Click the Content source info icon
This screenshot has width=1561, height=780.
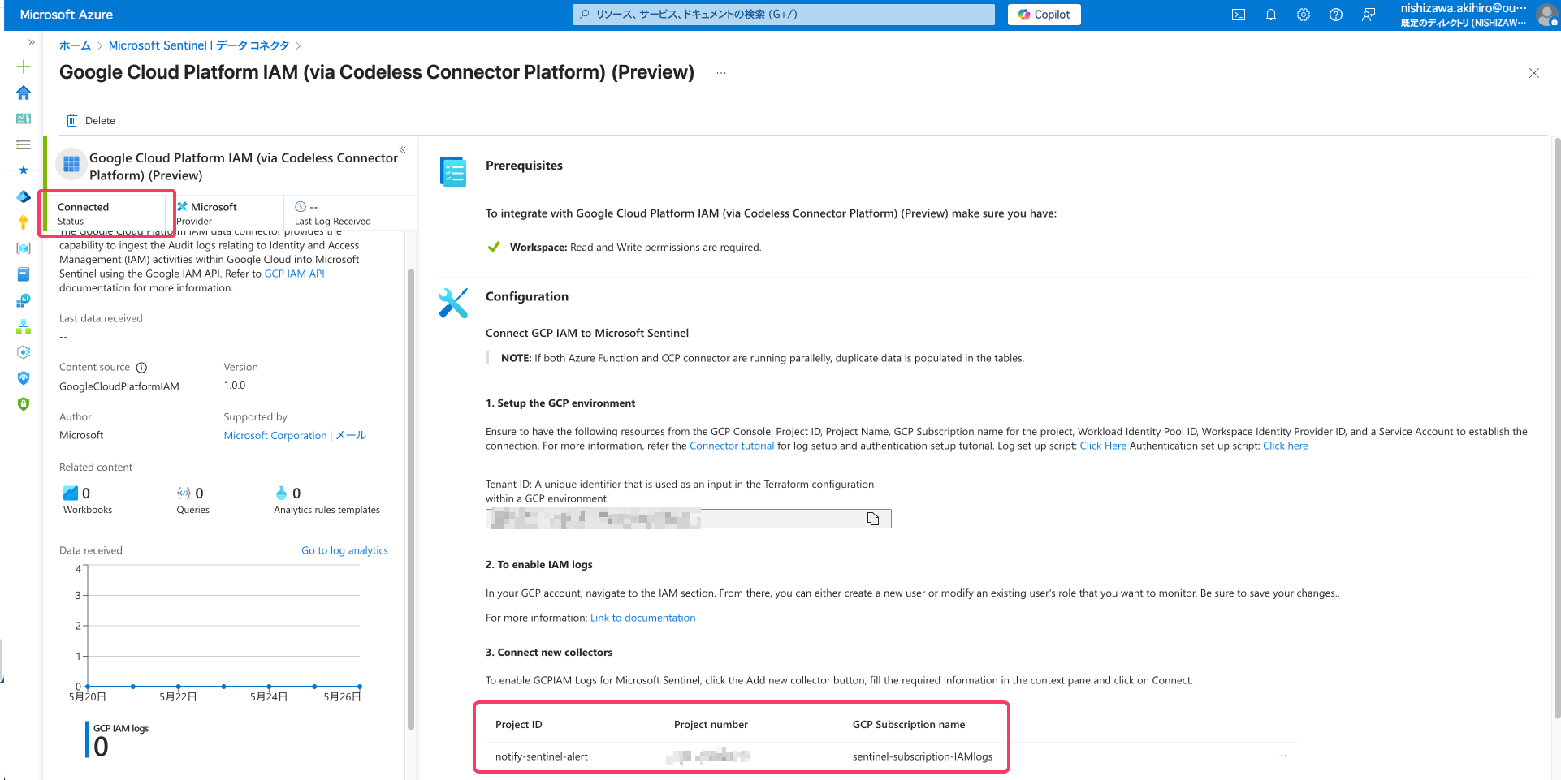pos(141,368)
